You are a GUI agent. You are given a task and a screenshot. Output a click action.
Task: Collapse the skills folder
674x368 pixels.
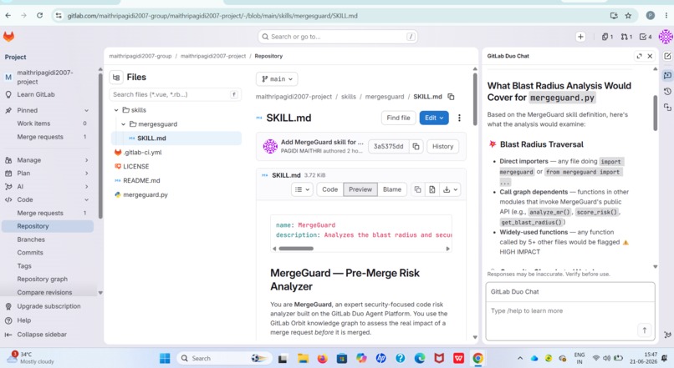tap(116, 110)
